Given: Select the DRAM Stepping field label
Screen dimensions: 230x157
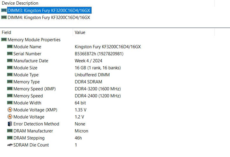Looking at the screenshot, I should pyautogui.click(x=29, y=138).
